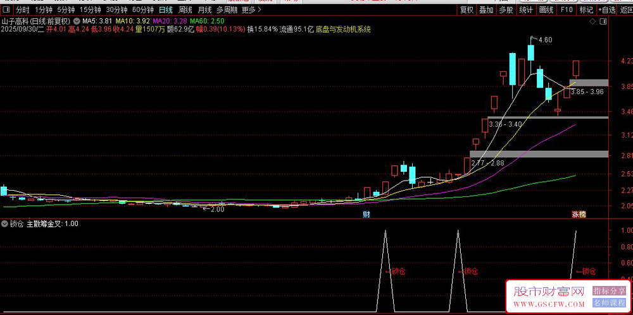This screenshot has height=315, width=633.
Task: Click the 4.60 high price label
Action: pos(545,40)
